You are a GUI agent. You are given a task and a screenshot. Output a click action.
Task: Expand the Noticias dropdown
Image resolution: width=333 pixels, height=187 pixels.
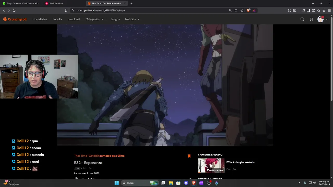click(132, 19)
